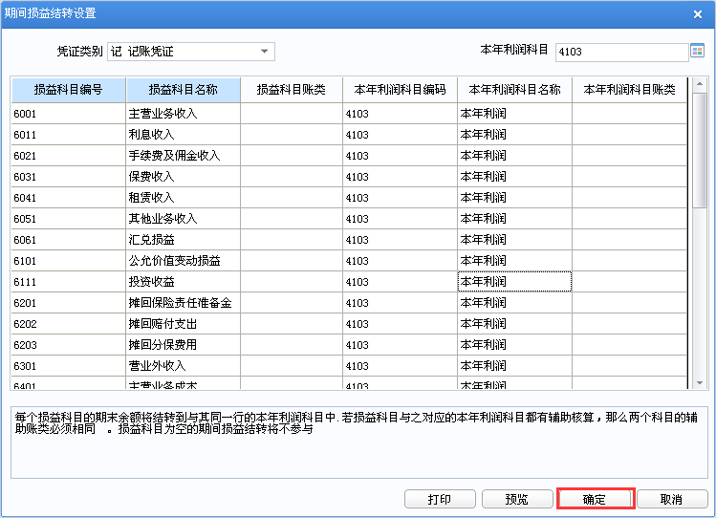
Task: Select the cell with code 6202
Action: tap(69, 324)
